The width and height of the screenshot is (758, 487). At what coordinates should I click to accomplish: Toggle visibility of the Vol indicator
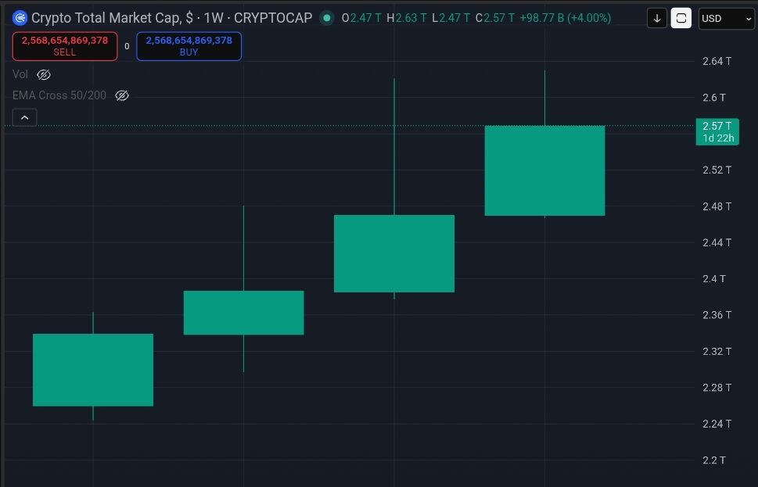point(44,74)
